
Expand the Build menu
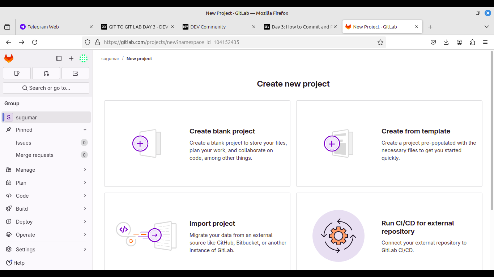(x=46, y=209)
